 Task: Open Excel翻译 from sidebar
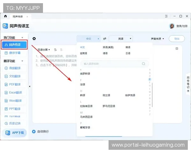coord(14,93)
